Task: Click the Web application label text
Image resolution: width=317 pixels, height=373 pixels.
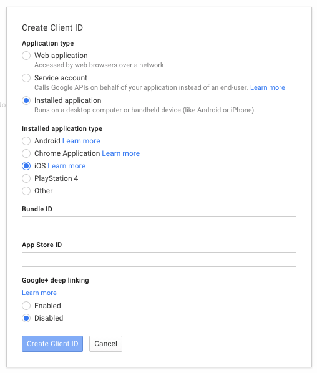Action: click(x=61, y=56)
